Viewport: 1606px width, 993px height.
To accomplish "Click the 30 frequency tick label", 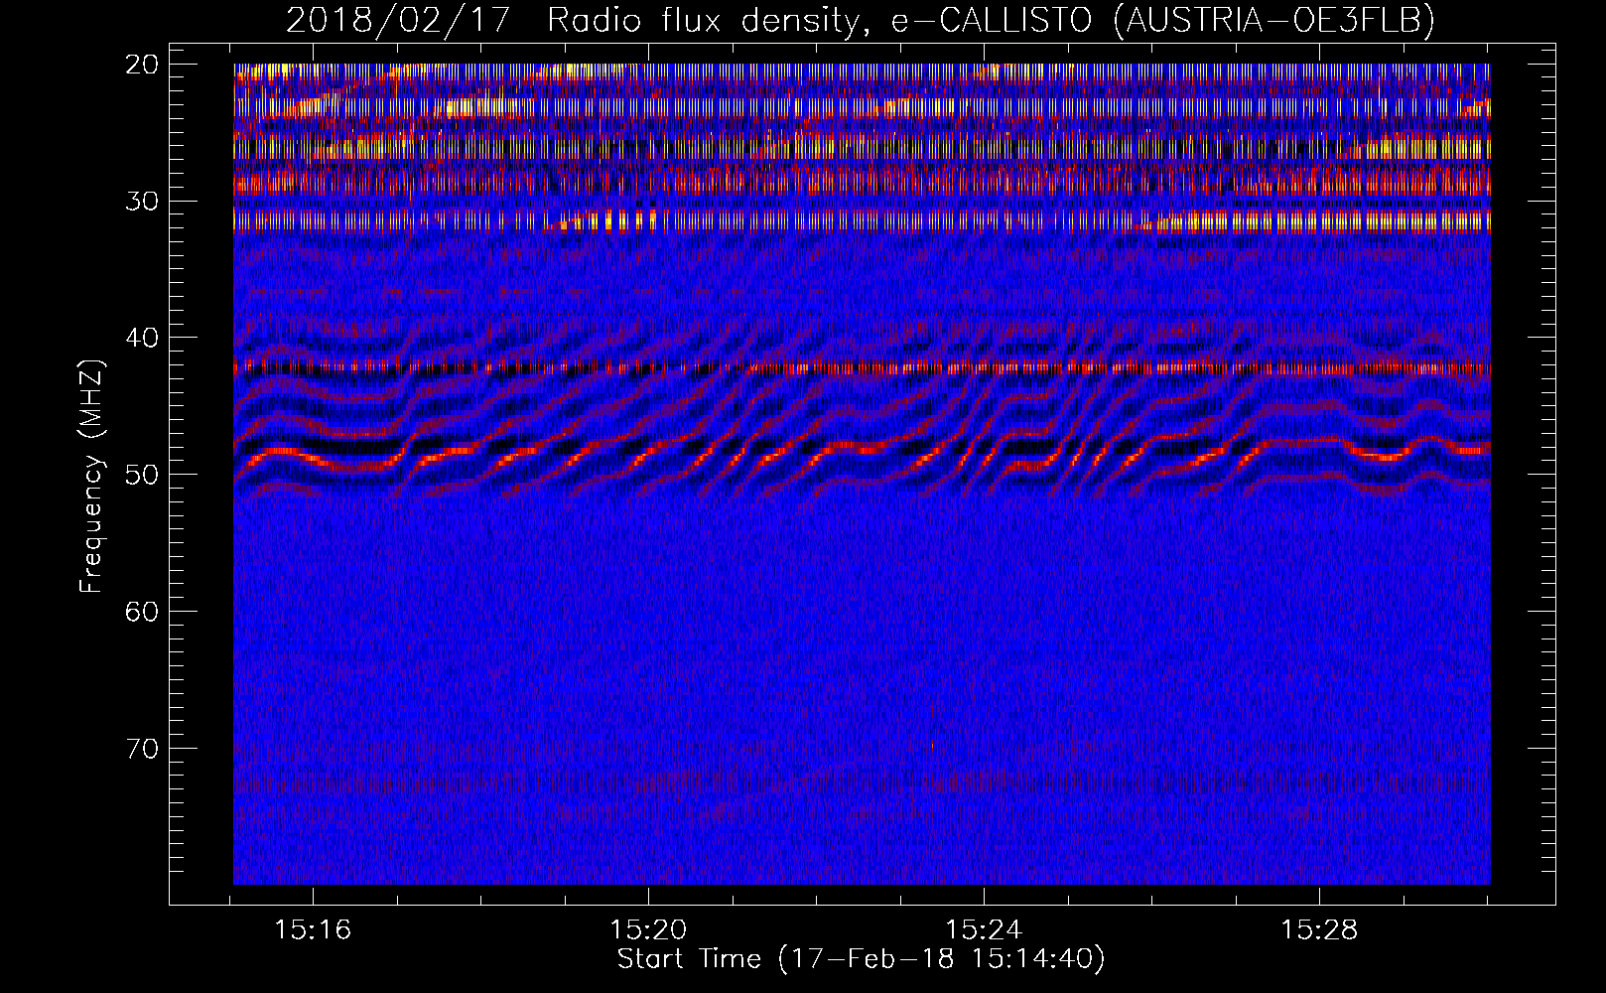I will (x=143, y=202).
